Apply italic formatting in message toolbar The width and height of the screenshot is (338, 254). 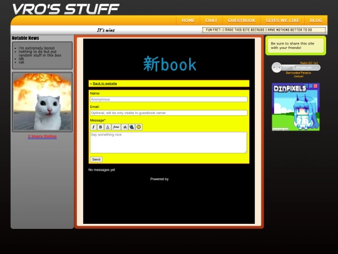pos(93,127)
